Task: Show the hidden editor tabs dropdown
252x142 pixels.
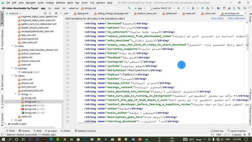Action: coord(246,13)
